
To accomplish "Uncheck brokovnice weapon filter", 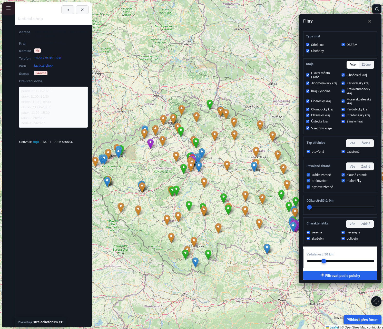I will pos(308,181).
